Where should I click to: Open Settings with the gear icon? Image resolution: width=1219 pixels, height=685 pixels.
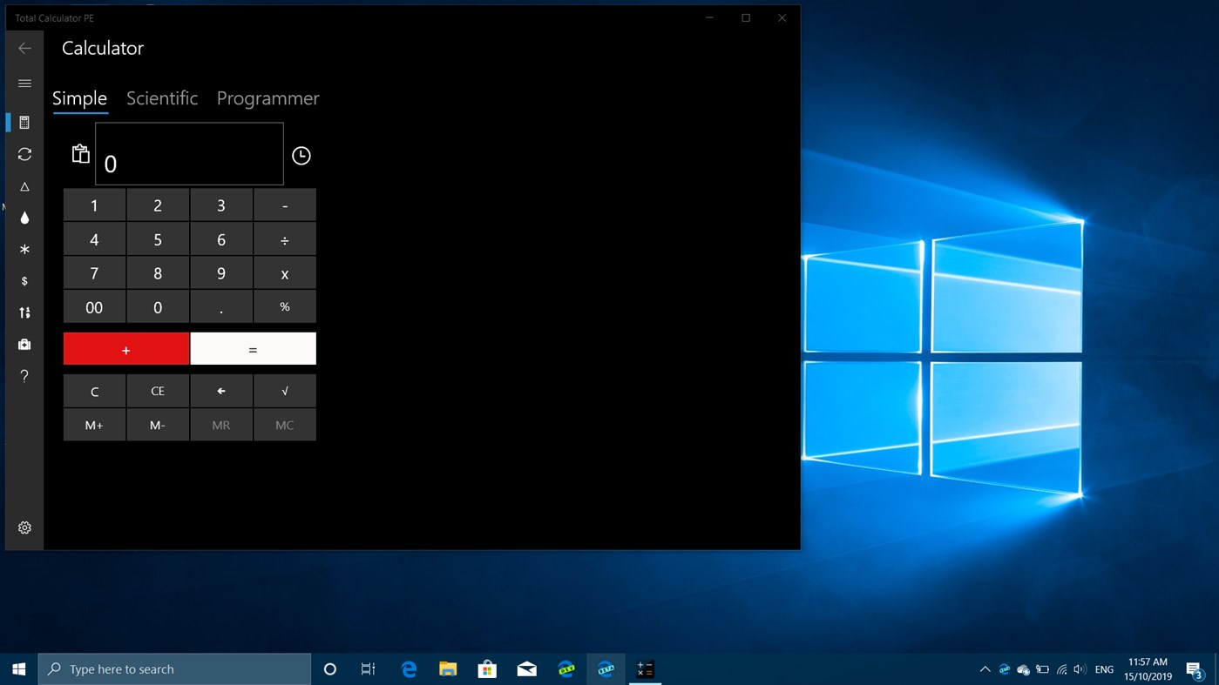24,527
